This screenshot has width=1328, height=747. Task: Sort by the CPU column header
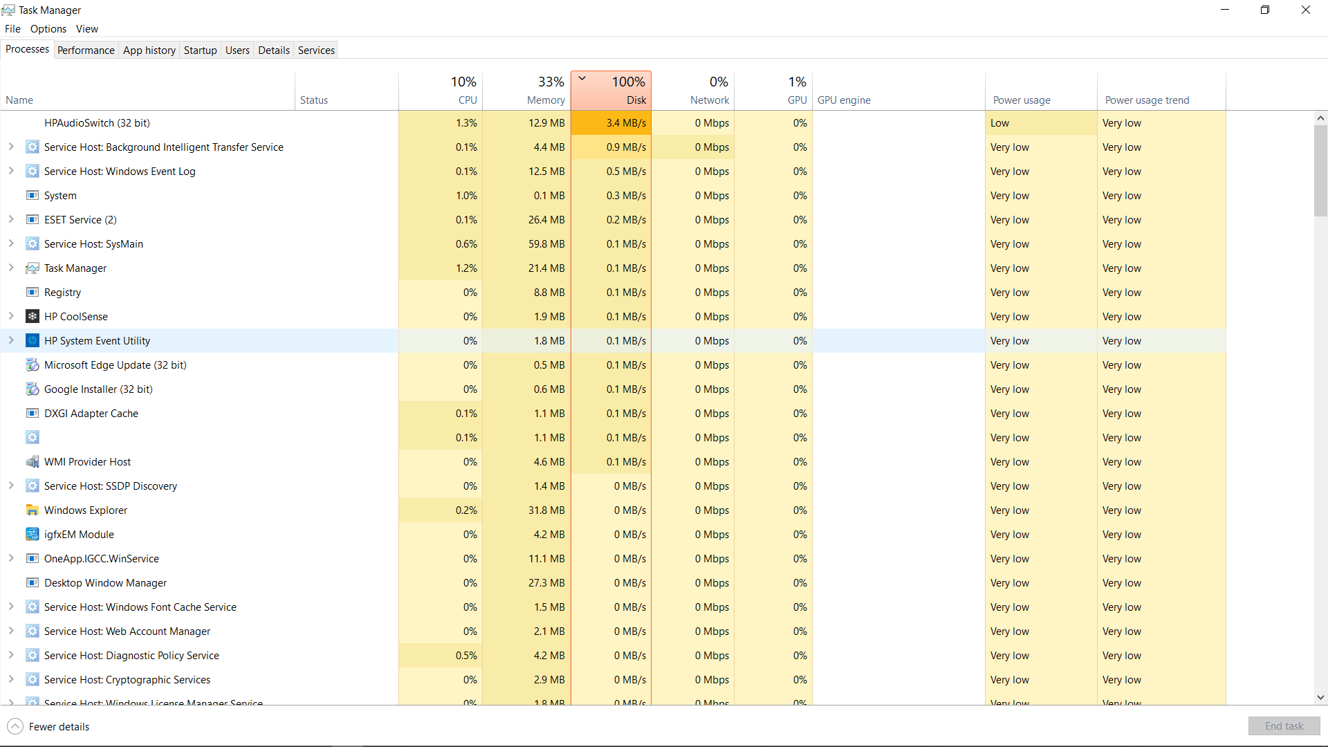441,91
